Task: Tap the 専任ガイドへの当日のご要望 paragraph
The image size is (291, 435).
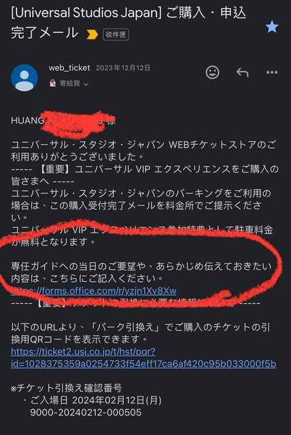Action: (141, 272)
